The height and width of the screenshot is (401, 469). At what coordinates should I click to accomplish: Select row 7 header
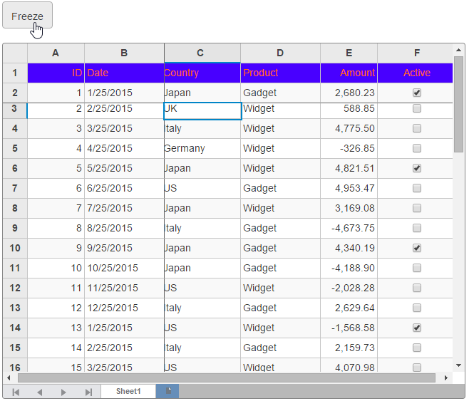[14, 188]
